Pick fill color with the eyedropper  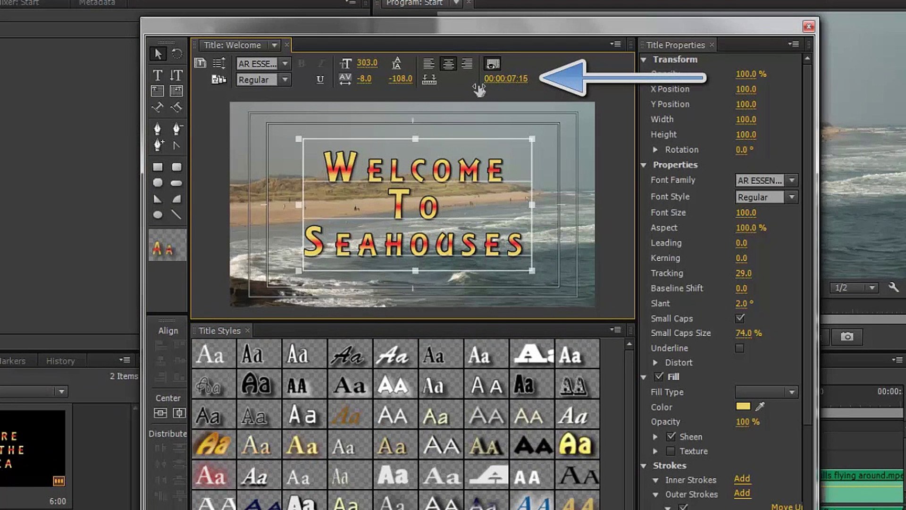point(760,407)
